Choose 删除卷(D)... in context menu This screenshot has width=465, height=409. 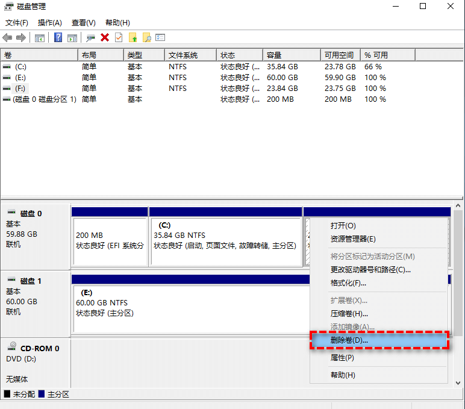pos(379,340)
